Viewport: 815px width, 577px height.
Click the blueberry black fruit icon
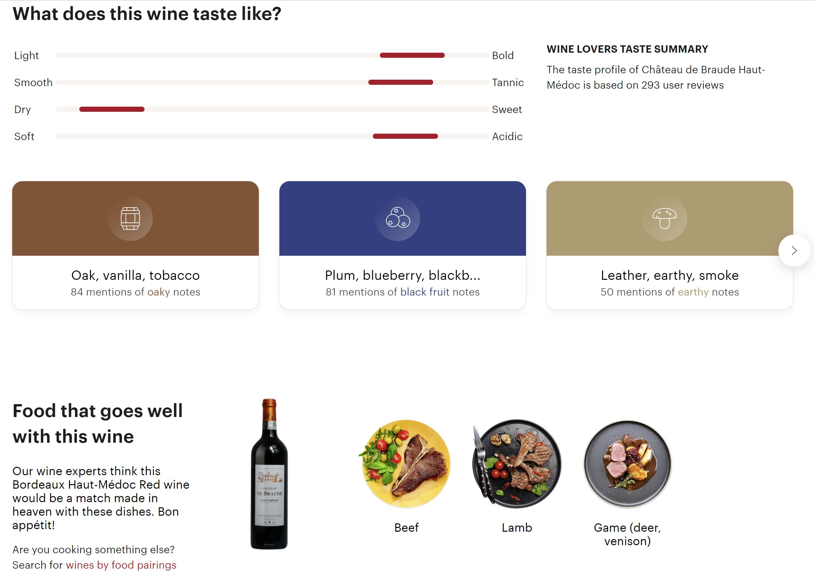397,218
